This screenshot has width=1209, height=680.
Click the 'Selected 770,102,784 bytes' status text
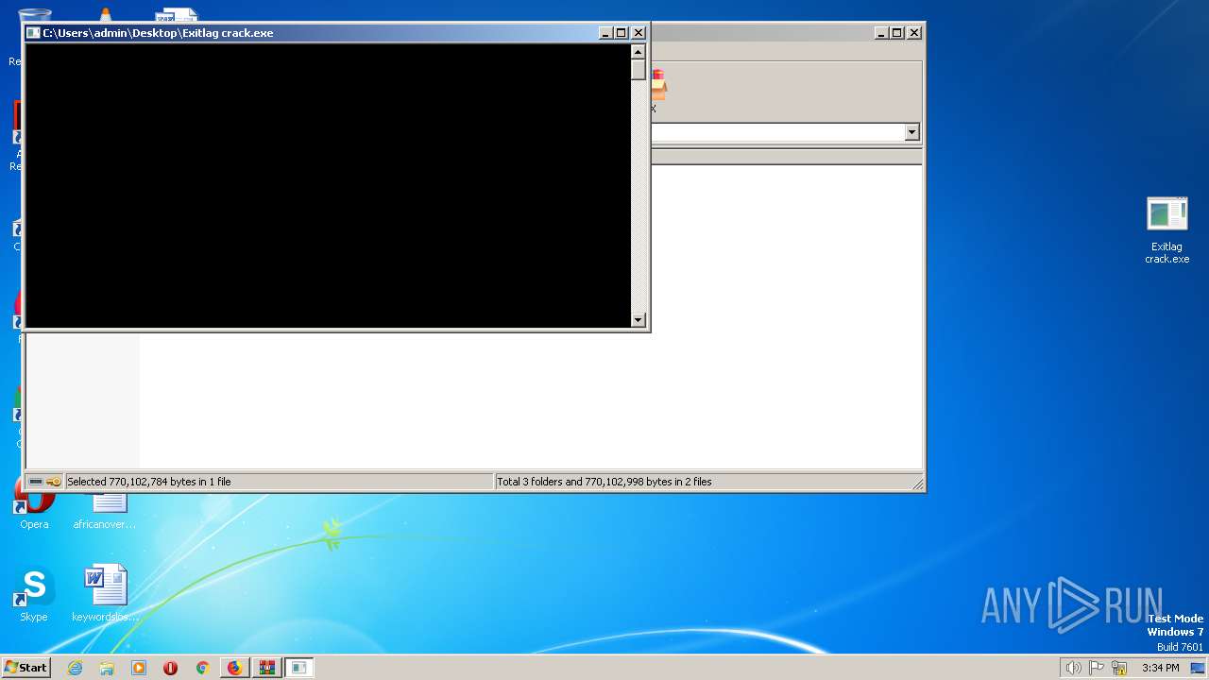149,482
